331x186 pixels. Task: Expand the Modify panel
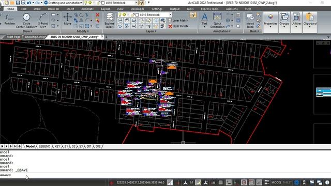click(83, 31)
